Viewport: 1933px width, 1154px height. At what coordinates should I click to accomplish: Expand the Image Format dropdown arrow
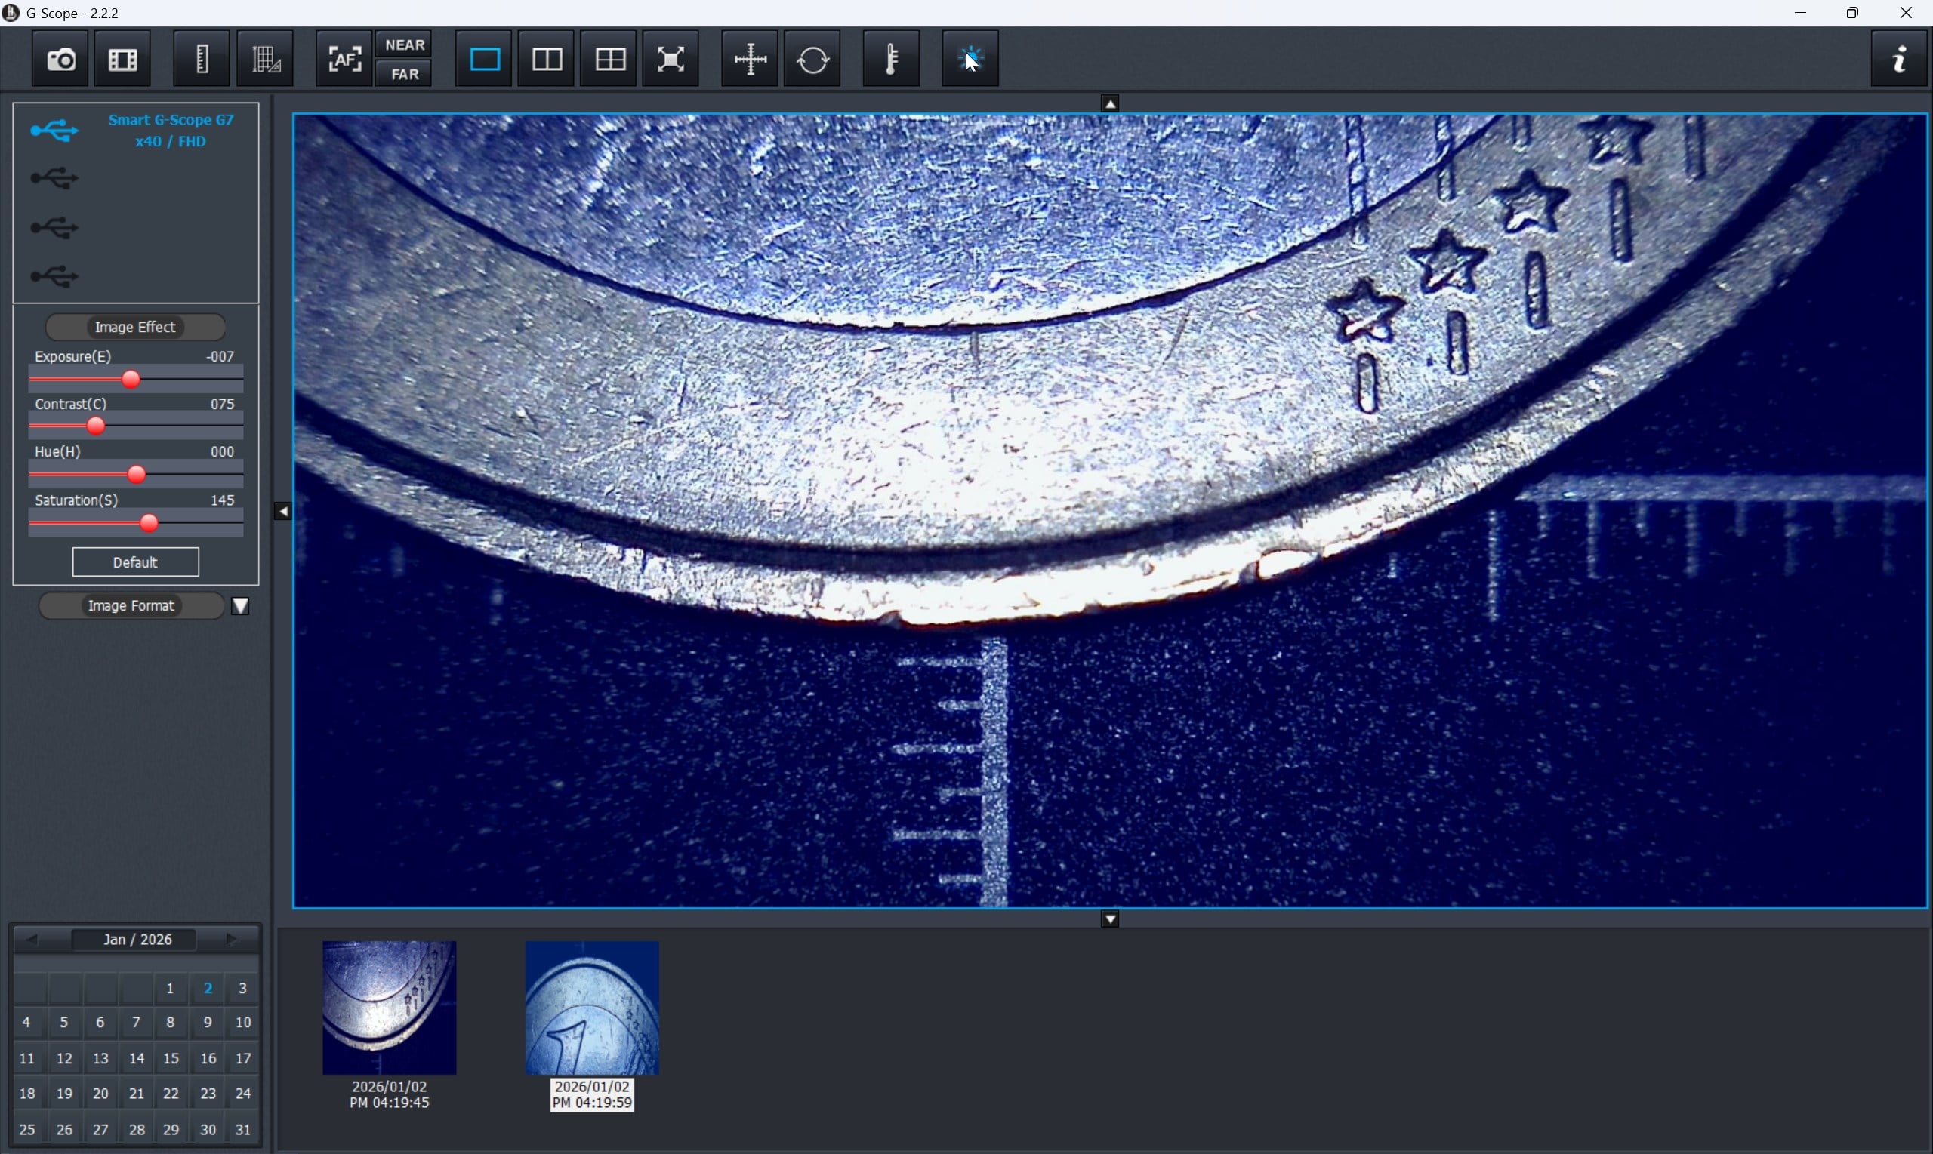(240, 606)
